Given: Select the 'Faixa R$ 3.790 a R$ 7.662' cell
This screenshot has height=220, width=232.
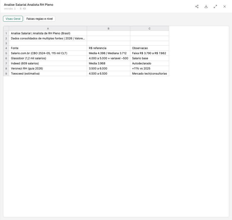Looking at the screenshot, I should coord(149,53).
